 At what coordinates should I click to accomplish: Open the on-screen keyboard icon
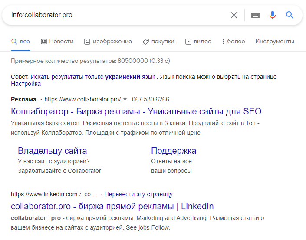pyautogui.click(x=255, y=15)
